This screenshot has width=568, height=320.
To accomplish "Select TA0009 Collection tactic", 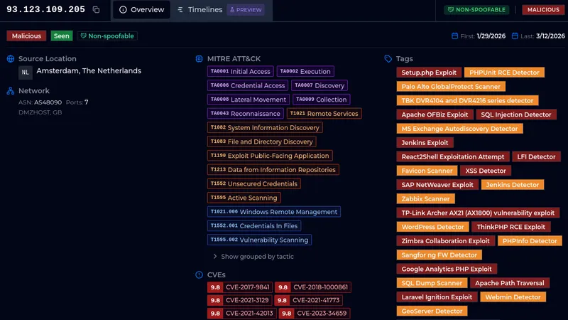I will pos(322,100).
